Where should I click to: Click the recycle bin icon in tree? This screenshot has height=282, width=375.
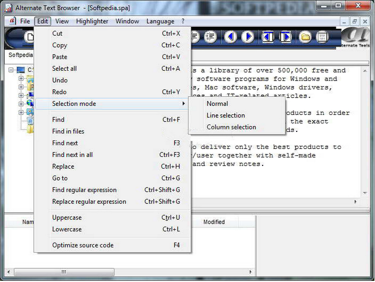tap(30, 121)
